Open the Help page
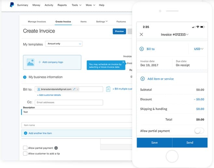The height and width of the screenshot is (168, 214). (x=102, y=5)
